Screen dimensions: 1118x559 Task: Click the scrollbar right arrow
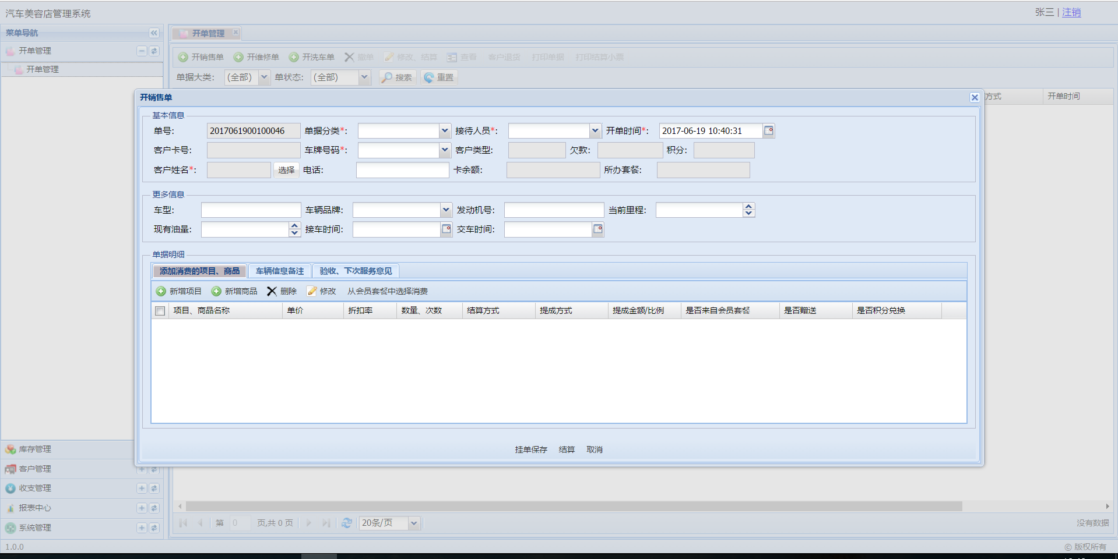point(1108,506)
